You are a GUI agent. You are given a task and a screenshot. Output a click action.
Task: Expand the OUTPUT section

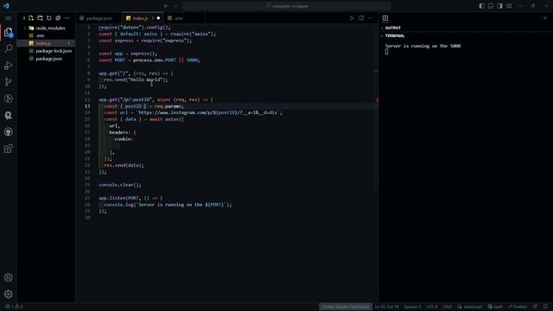tap(393, 28)
